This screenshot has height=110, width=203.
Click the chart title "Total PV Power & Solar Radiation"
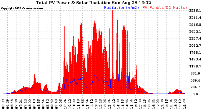(73, 3)
